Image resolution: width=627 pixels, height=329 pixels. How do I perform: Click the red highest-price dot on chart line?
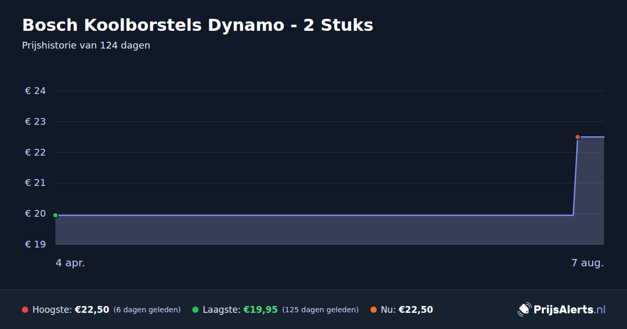[577, 137]
